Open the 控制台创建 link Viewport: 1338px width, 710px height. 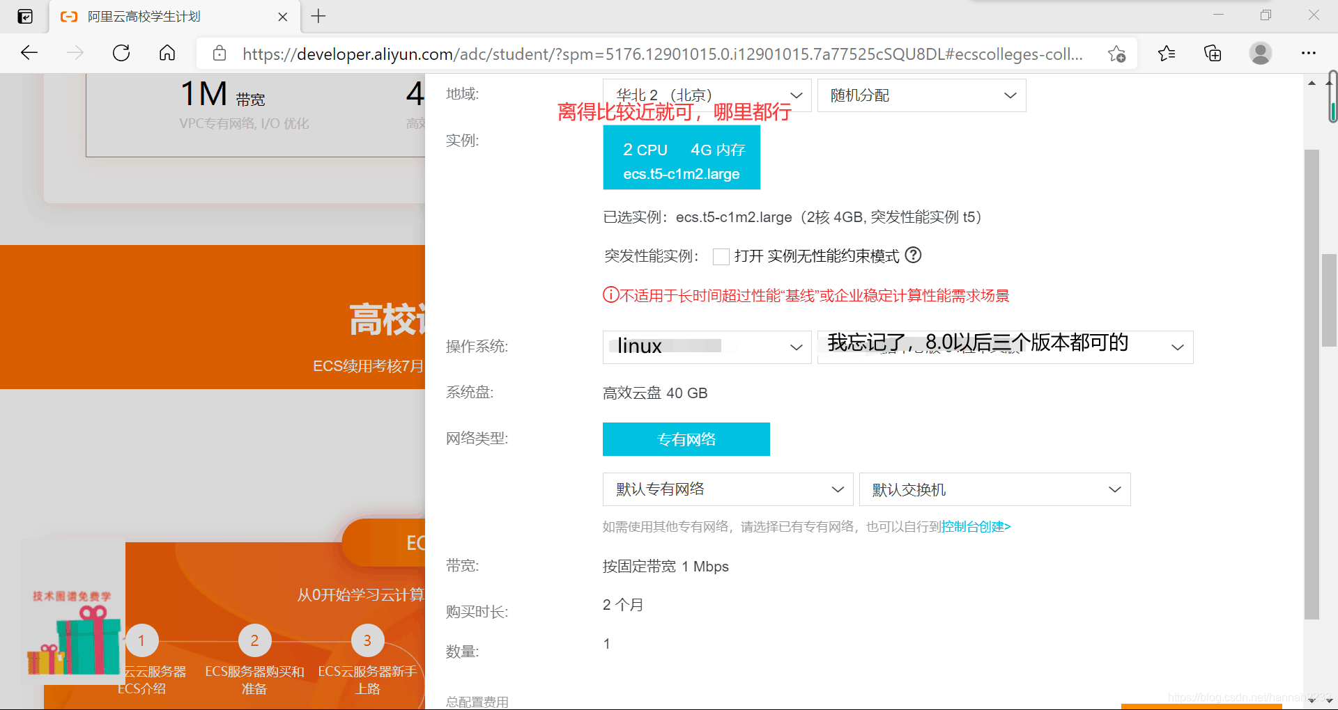(x=976, y=526)
